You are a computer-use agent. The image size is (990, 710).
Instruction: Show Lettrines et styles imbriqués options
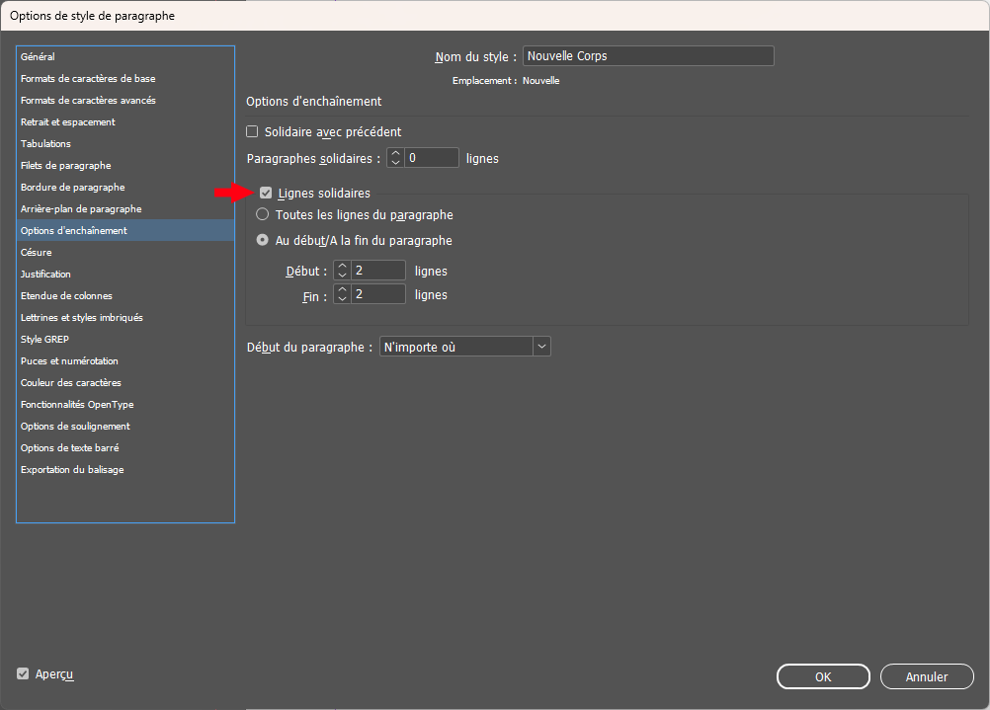coord(82,318)
